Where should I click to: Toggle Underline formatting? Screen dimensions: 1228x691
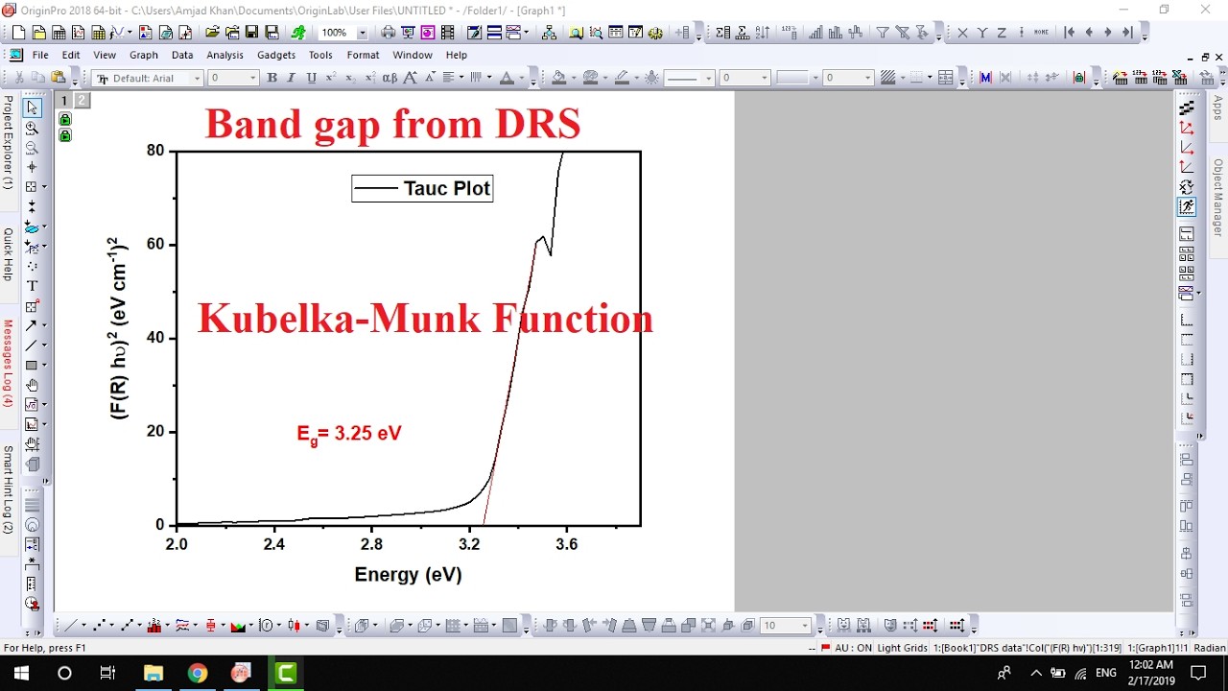coord(311,78)
